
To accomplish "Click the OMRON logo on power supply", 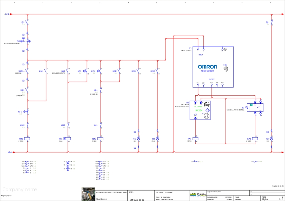I will [x=207, y=67].
